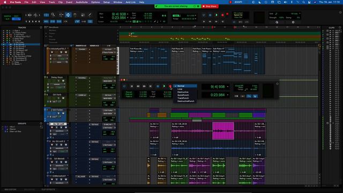Click Record in the main toolbar transport

222,15
